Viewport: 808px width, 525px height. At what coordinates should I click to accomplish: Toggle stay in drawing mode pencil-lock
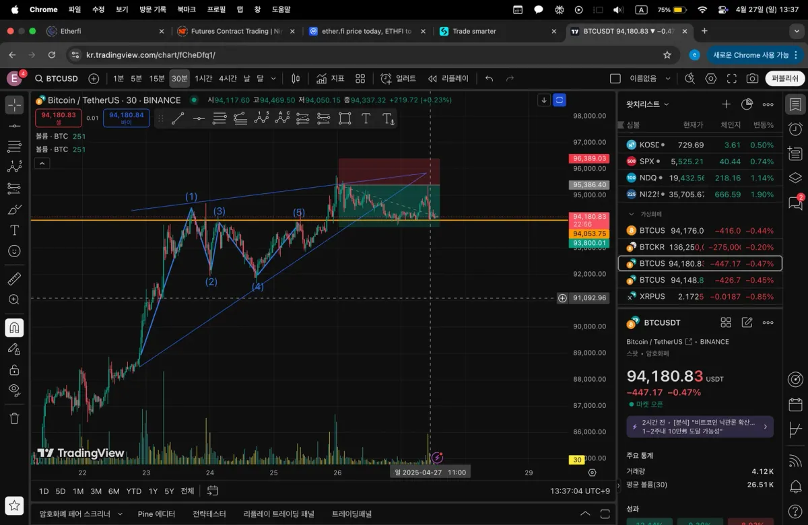tap(14, 349)
